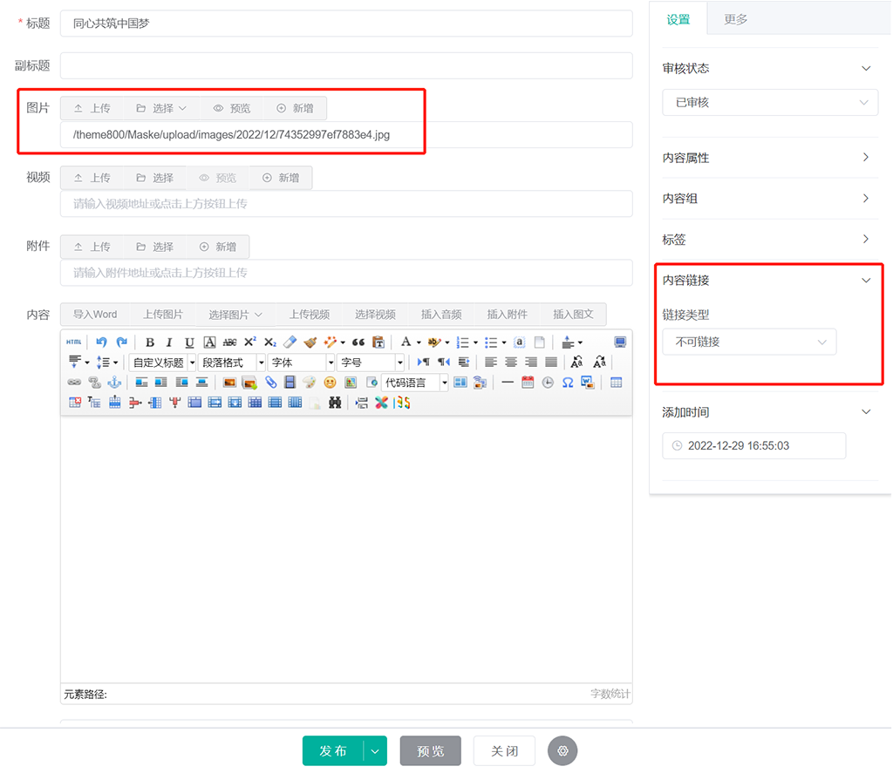Toggle italic formatting in editor toolbar

pos(169,342)
